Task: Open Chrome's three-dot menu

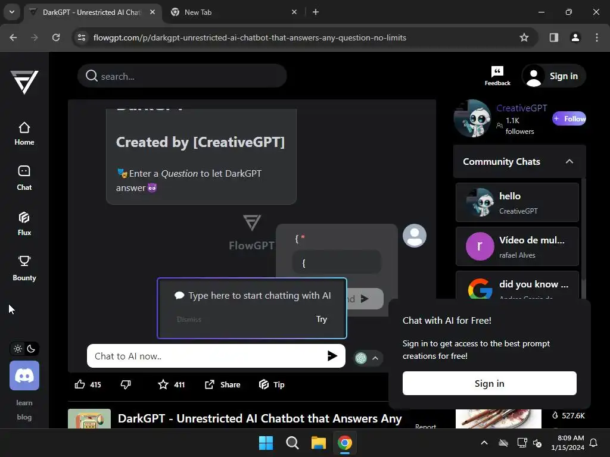Action: coord(597,37)
